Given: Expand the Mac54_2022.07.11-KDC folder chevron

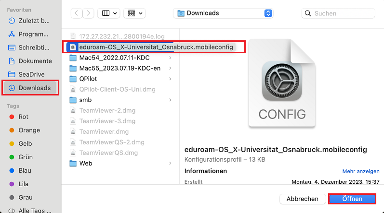Looking at the screenshot, I should tap(170, 58).
